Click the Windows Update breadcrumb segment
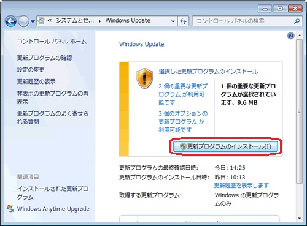Screen dimensions: 307x226 [128, 21]
